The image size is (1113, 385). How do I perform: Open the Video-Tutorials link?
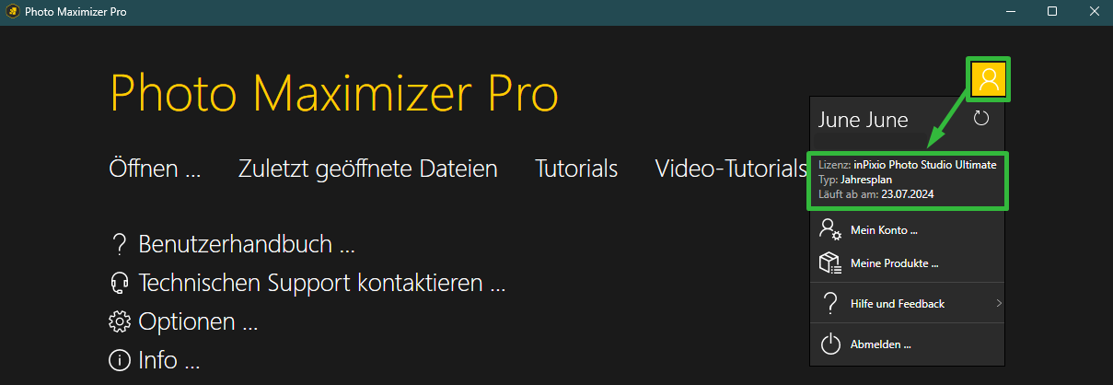tap(731, 169)
